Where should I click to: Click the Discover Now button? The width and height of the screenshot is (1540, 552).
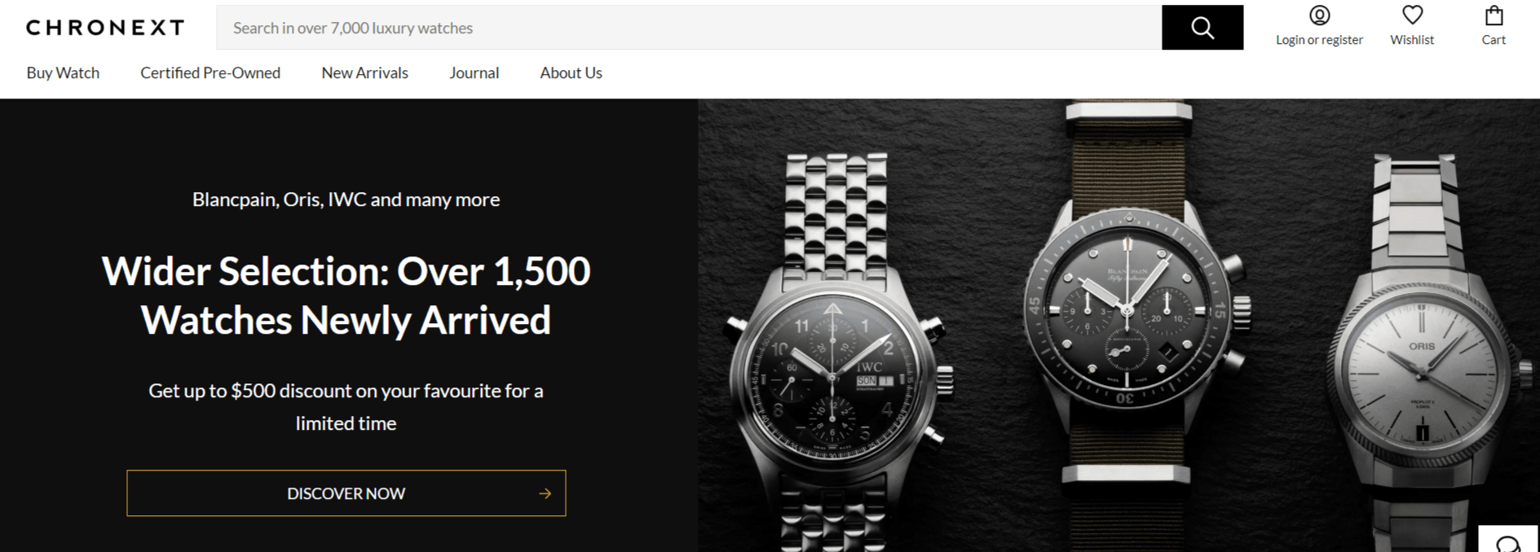point(346,493)
